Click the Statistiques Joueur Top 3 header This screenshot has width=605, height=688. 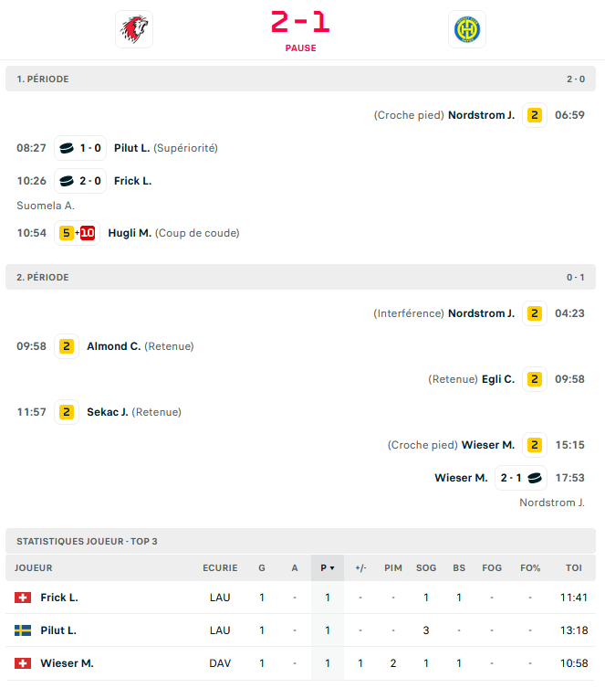[x=88, y=542]
